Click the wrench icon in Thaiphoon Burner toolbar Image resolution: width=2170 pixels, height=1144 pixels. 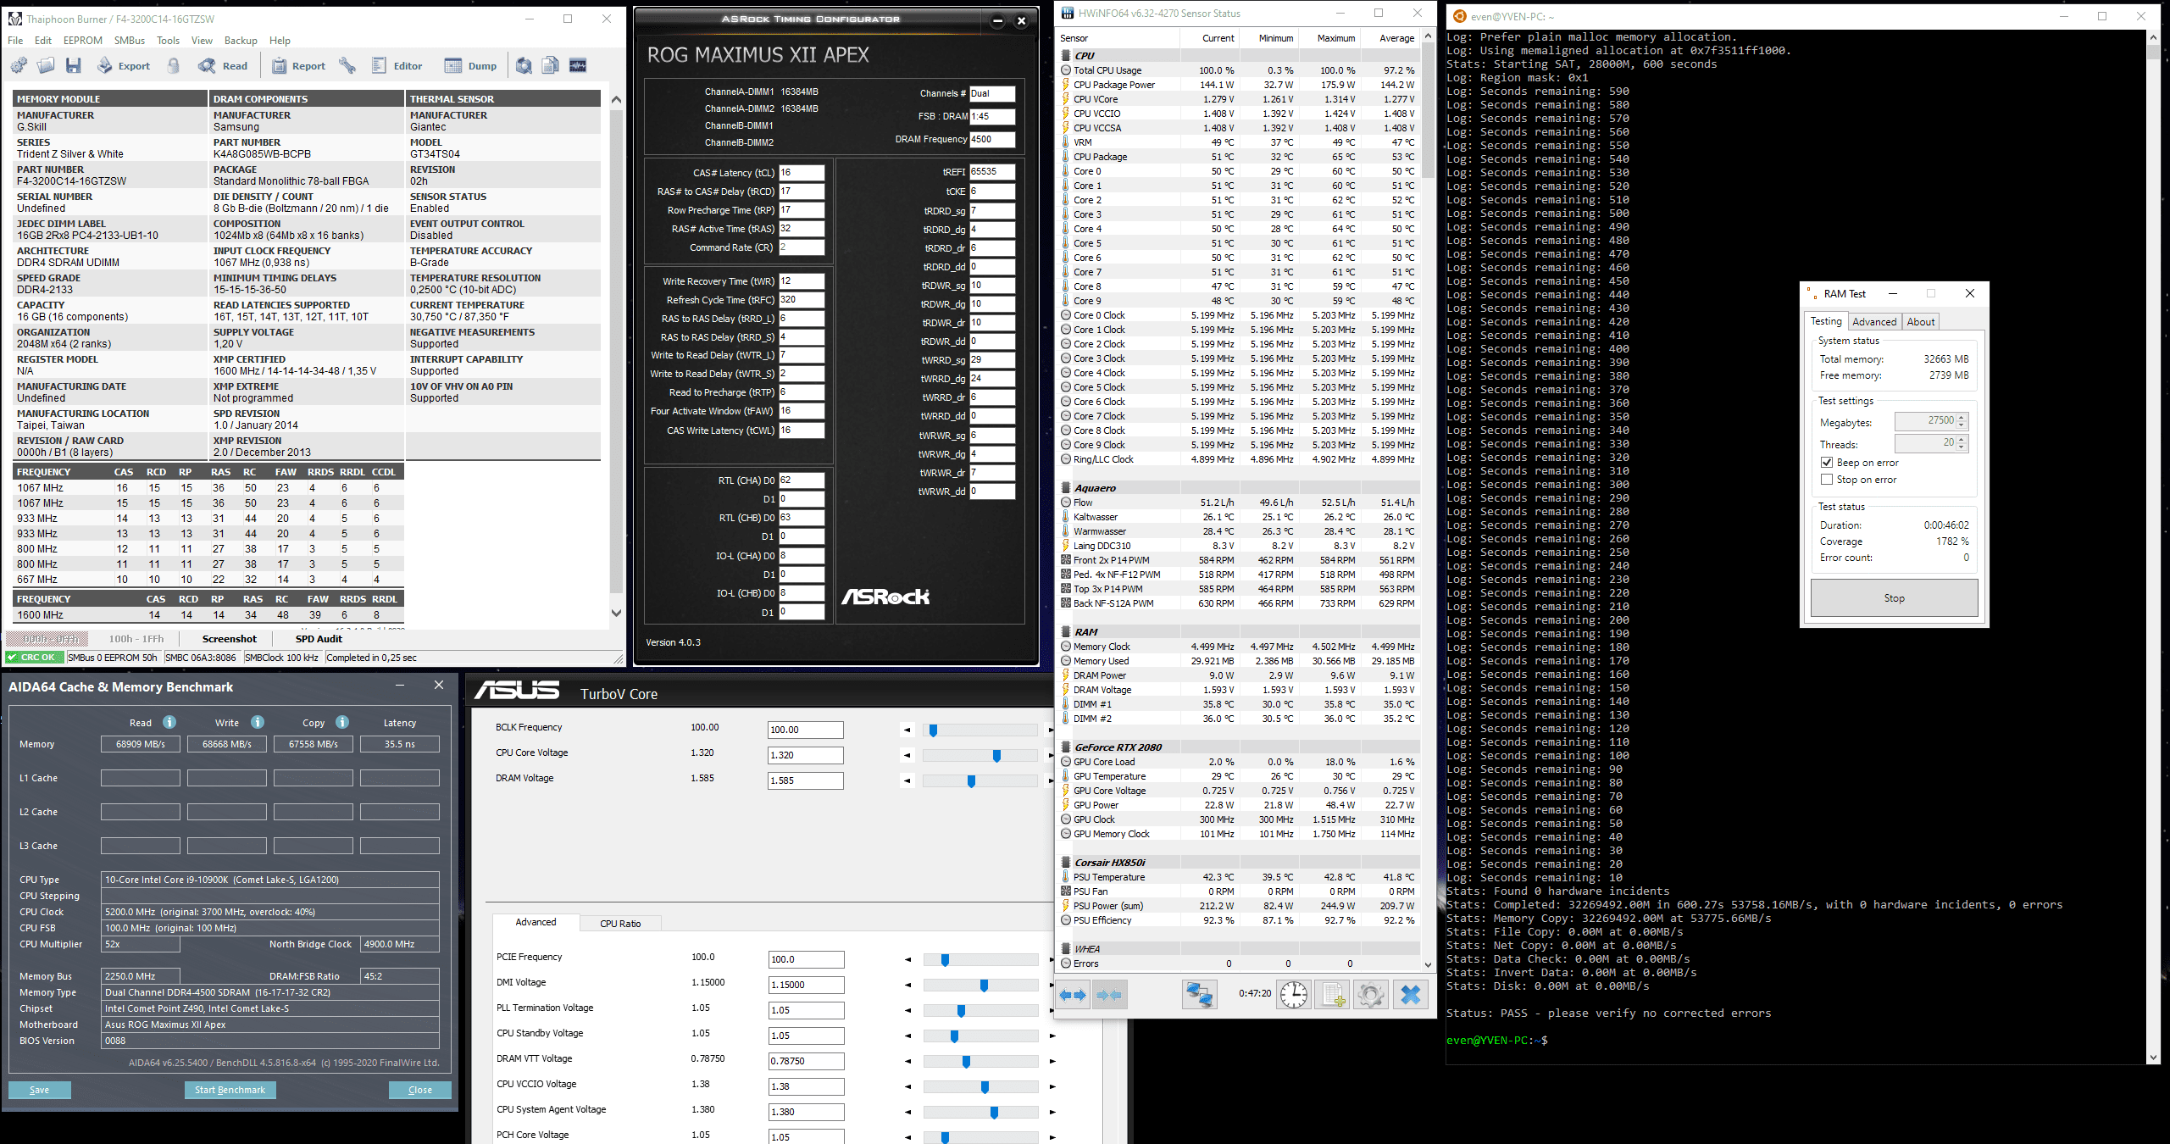coord(347,65)
